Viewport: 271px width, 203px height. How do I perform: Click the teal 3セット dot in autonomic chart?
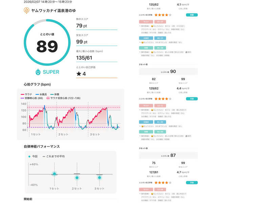coord(99,177)
